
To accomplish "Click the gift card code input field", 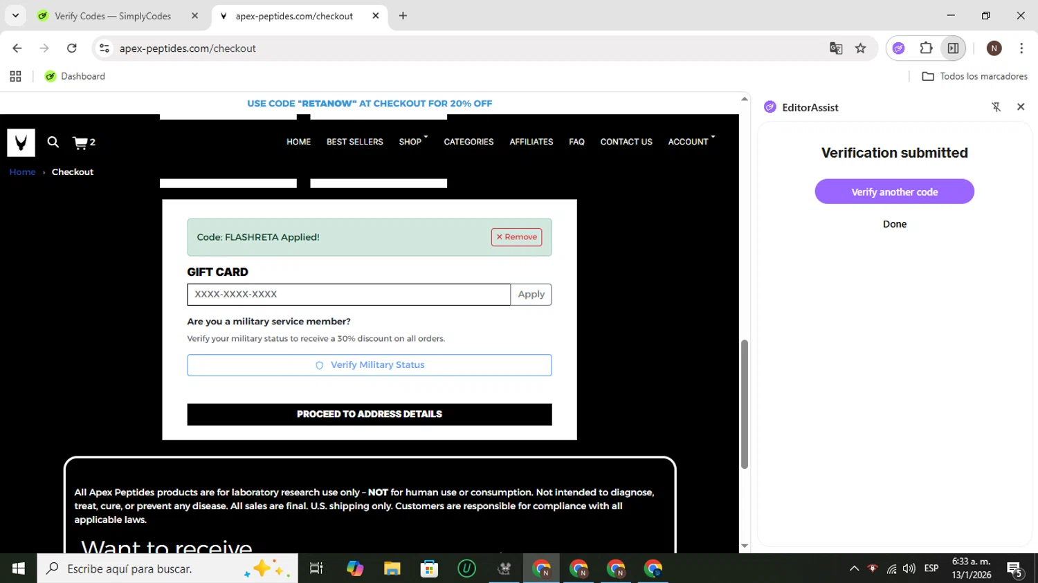I will 349,295.
